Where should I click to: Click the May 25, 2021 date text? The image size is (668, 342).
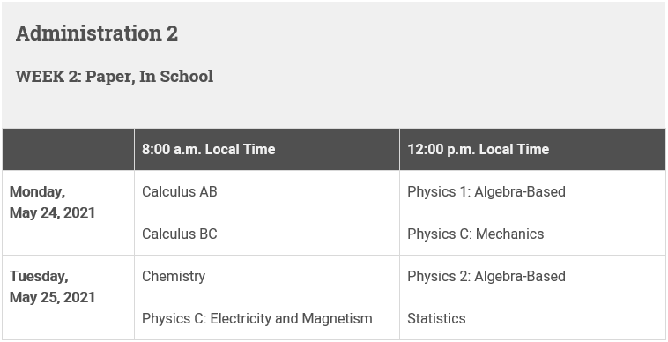[52, 297]
